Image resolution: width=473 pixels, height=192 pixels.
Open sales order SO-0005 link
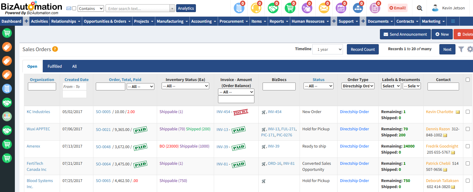[x=103, y=112]
